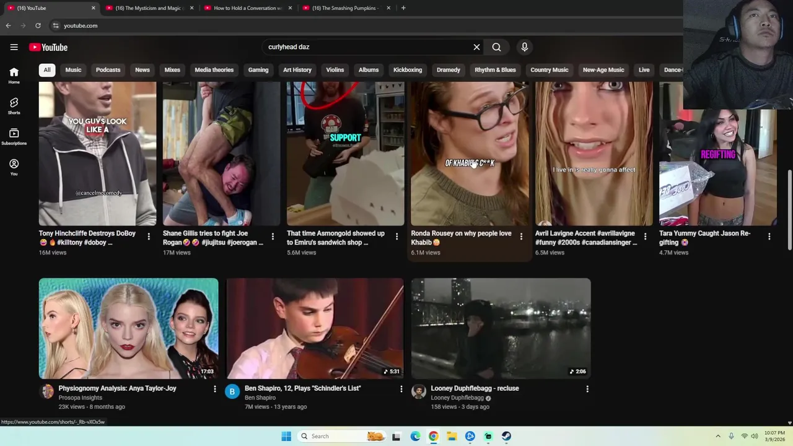Open options for Avril Lavigne short

click(x=645, y=237)
